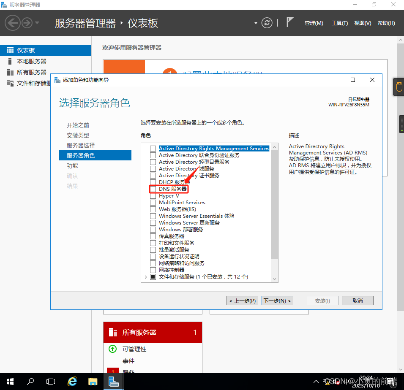Click taskbar search magnifier icon

(30, 382)
